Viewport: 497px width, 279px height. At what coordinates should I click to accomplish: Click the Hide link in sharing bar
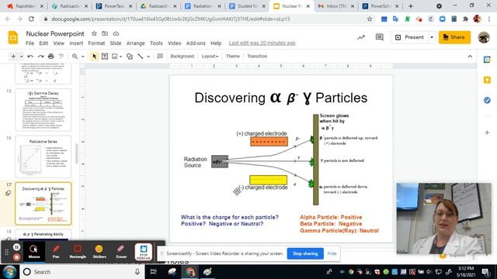click(332, 253)
